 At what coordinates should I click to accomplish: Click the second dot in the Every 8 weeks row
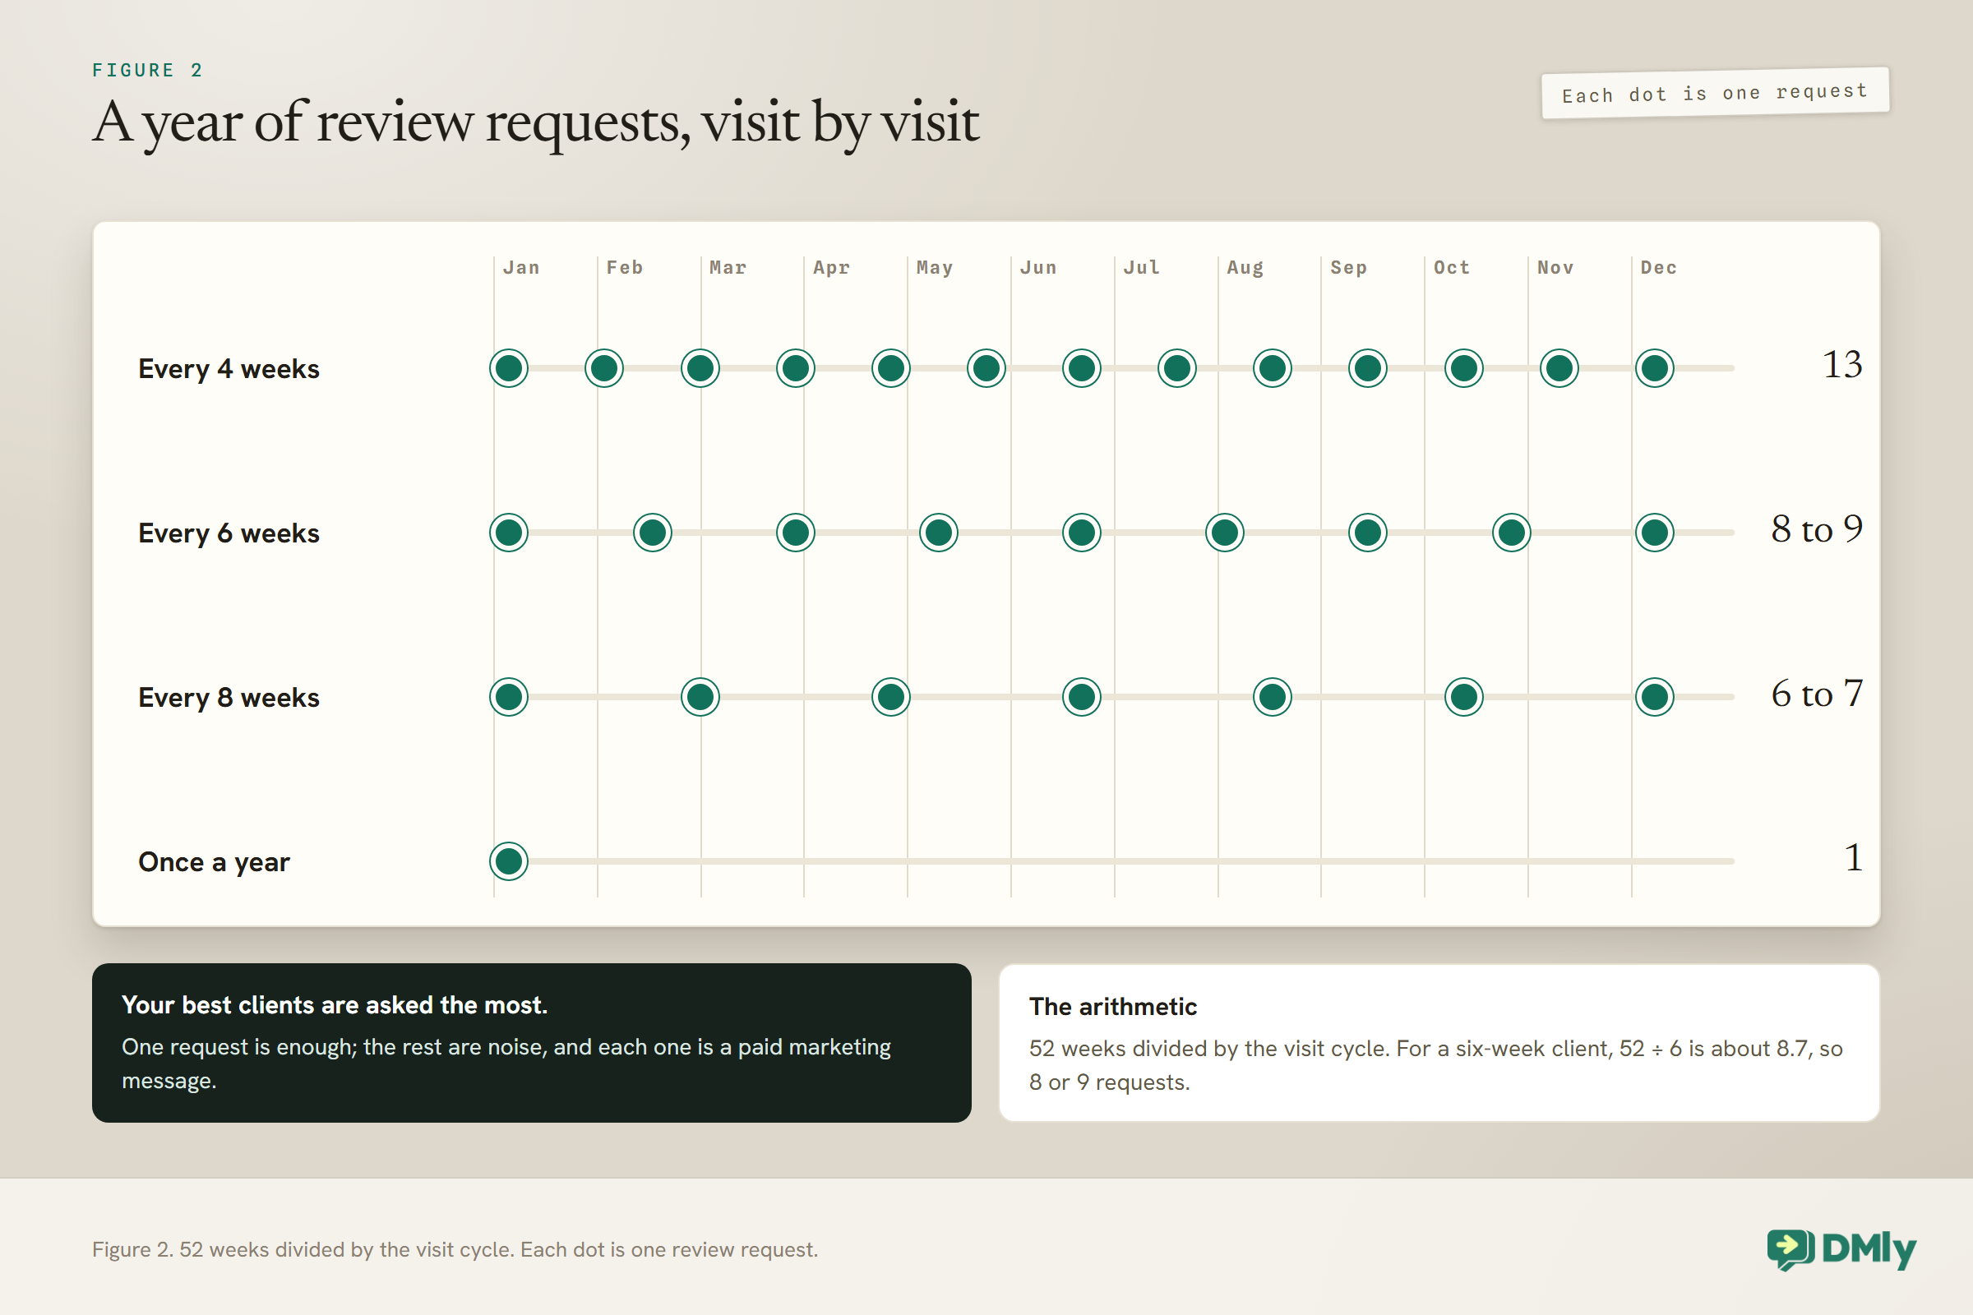700,697
